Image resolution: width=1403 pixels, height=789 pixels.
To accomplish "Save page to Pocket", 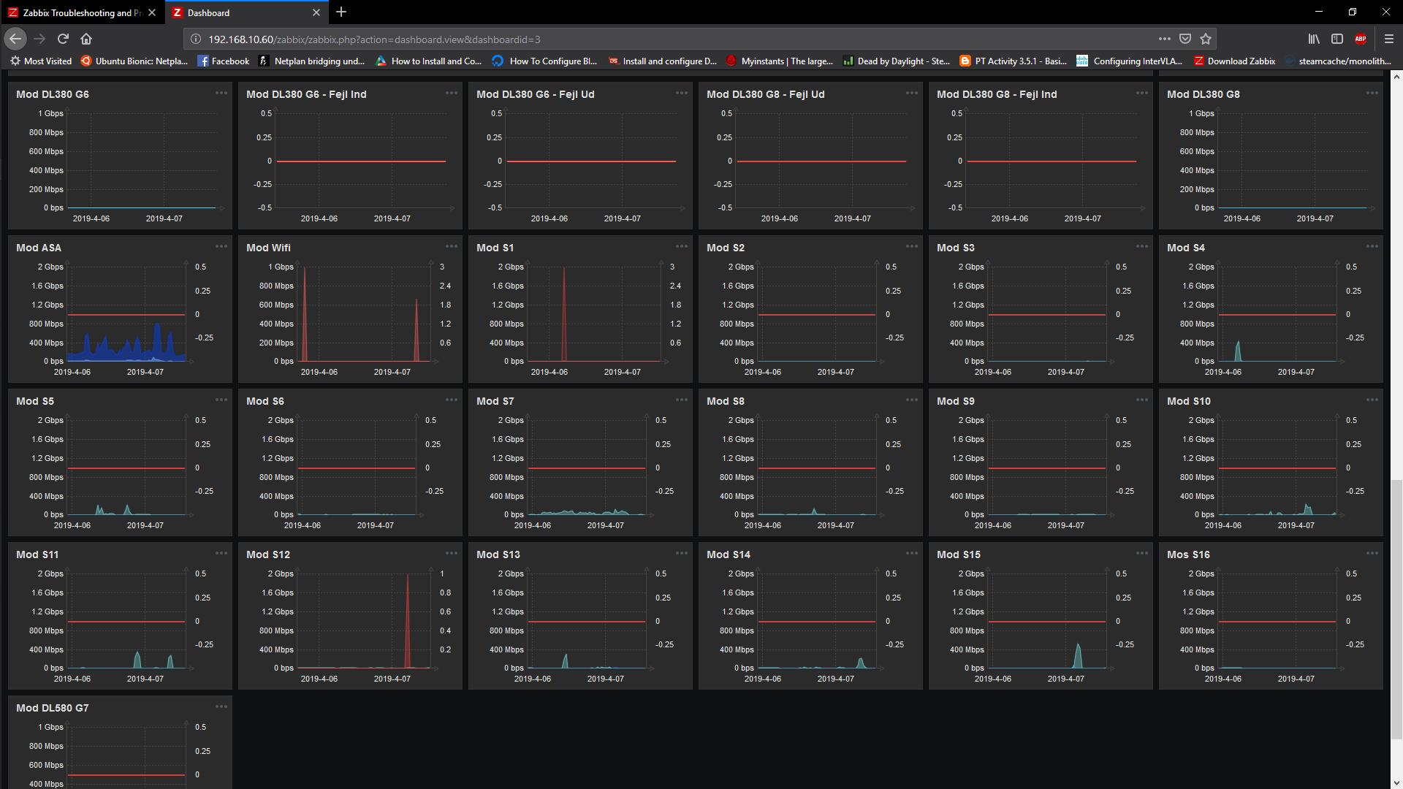I will tap(1185, 39).
